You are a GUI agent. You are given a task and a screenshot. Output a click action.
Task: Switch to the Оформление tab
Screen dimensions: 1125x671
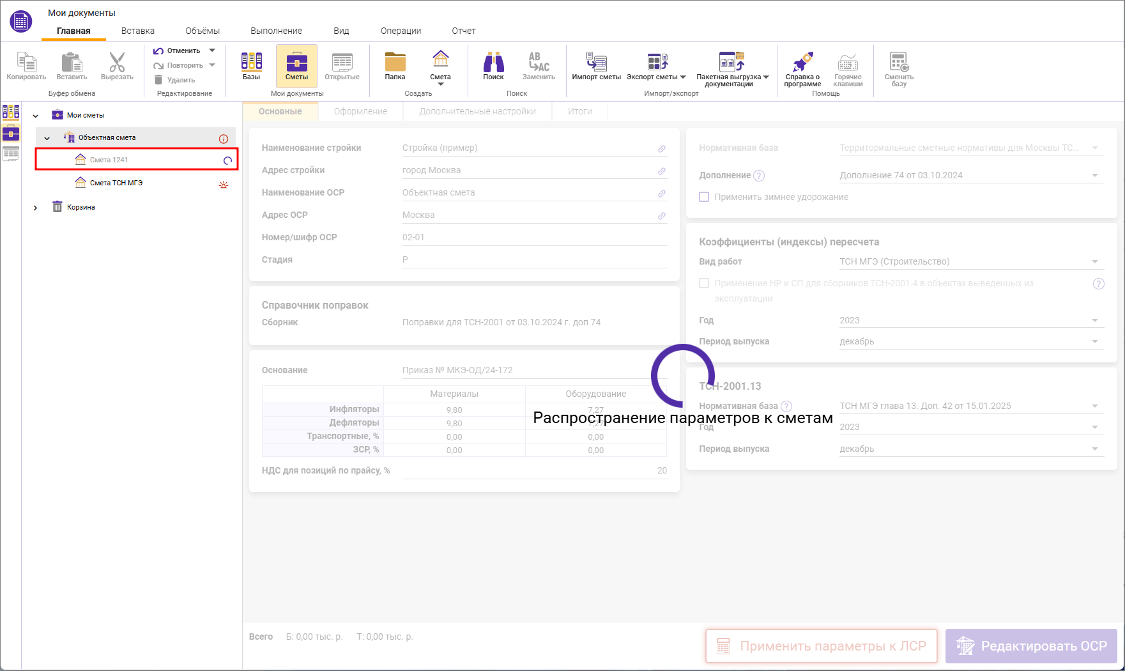click(x=360, y=111)
